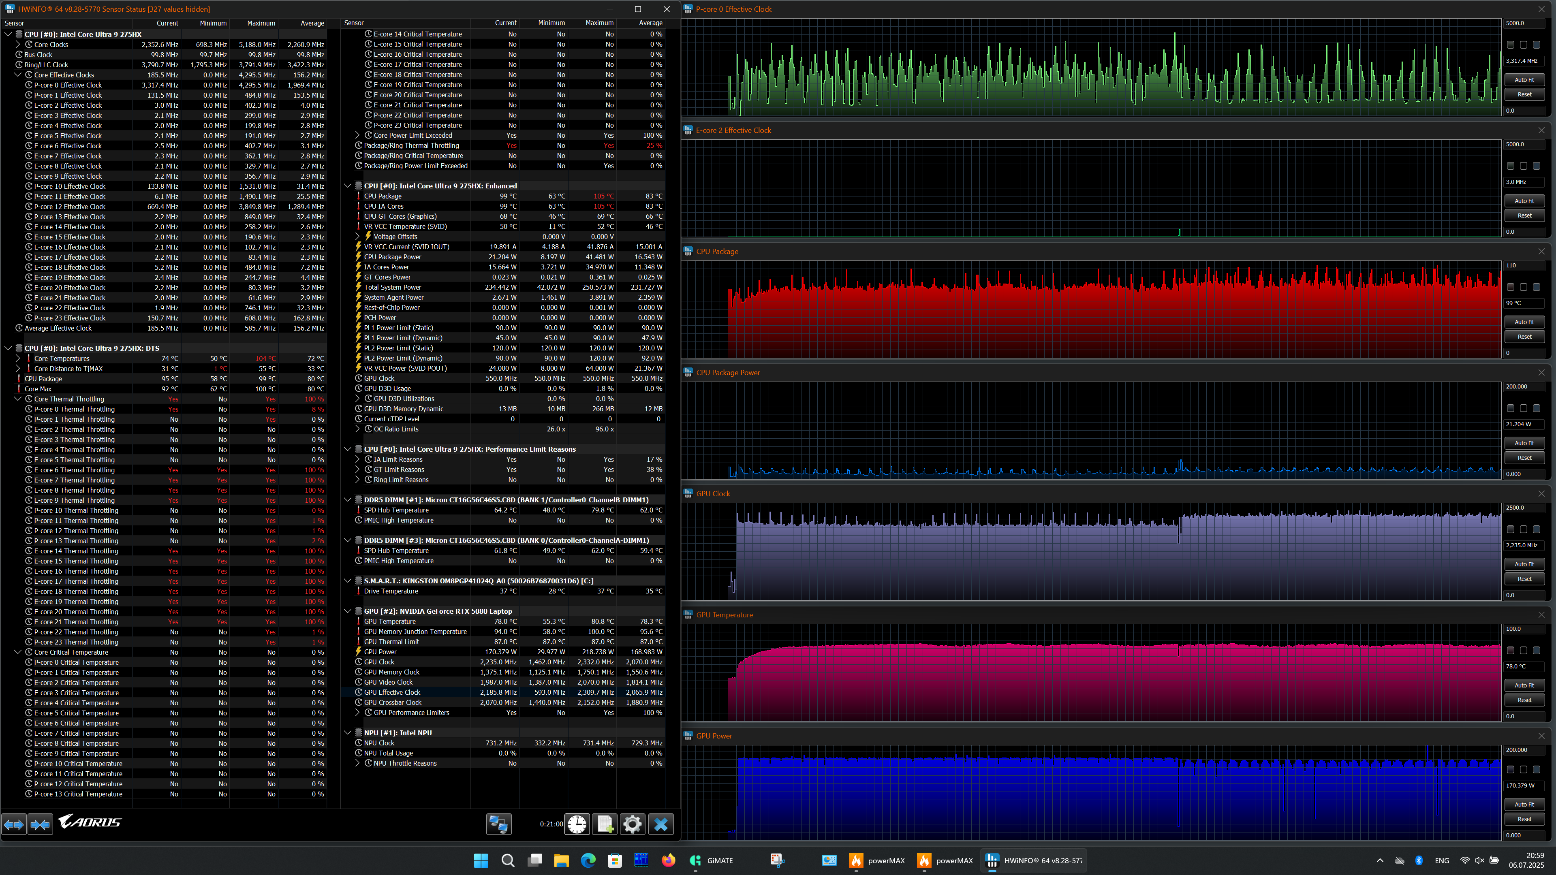Click the shrink columns inward-arrows icon
The height and width of the screenshot is (875, 1556).
coord(41,824)
